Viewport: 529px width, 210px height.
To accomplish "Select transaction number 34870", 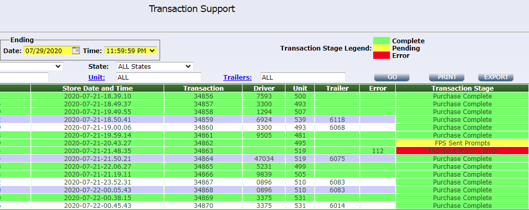I will (x=204, y=205).
